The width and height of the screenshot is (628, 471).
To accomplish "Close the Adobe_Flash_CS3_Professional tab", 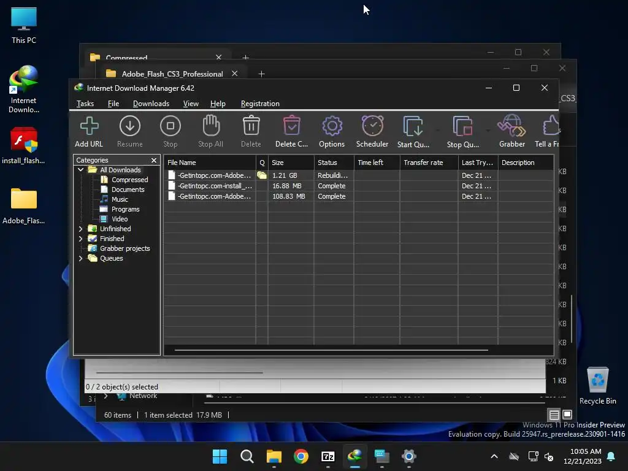I will point(235,74).
